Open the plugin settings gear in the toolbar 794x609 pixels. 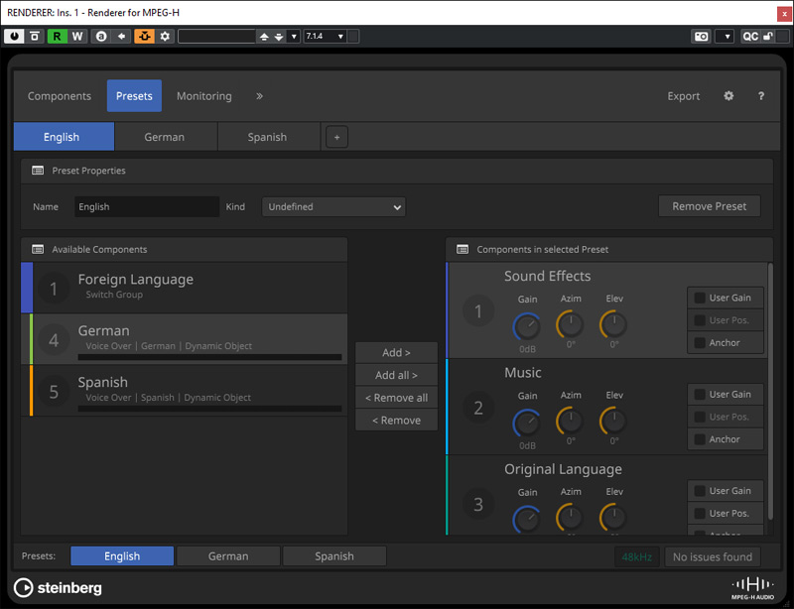point(165,36)
